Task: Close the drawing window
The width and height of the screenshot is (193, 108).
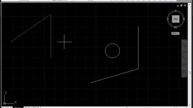Action: click(185, 5)
